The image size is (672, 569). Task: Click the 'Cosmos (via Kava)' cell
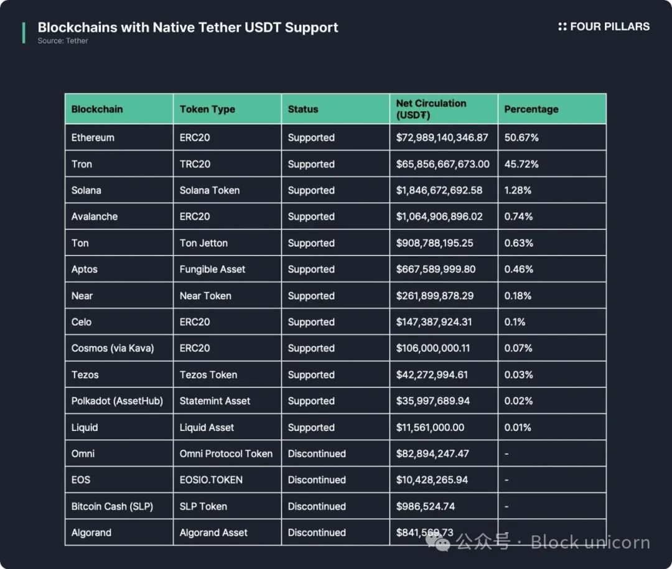coord(113,348)
